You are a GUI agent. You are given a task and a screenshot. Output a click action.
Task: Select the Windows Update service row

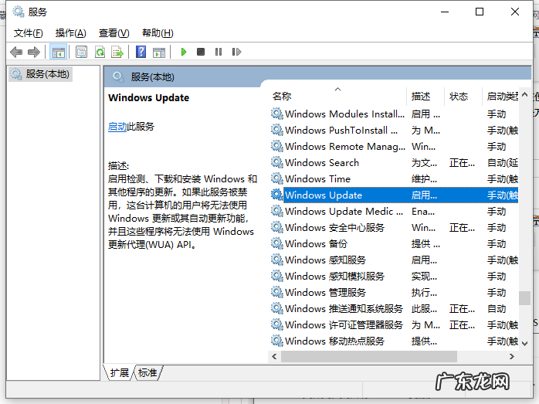point(395,195)
